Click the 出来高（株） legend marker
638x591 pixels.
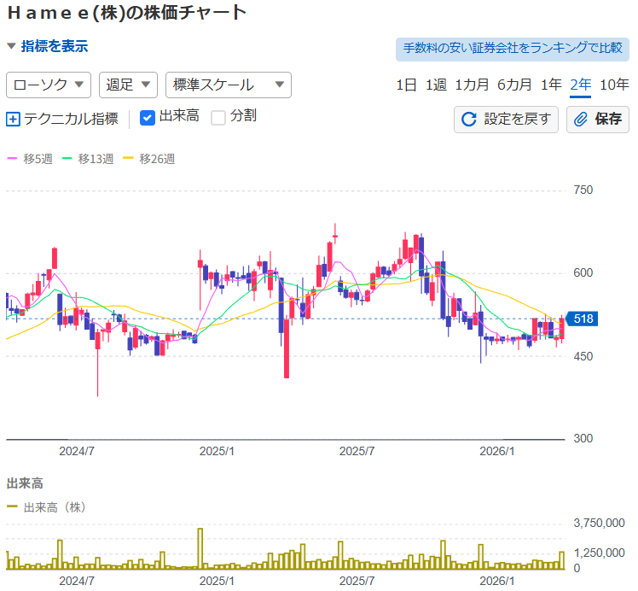coord(13,507)
